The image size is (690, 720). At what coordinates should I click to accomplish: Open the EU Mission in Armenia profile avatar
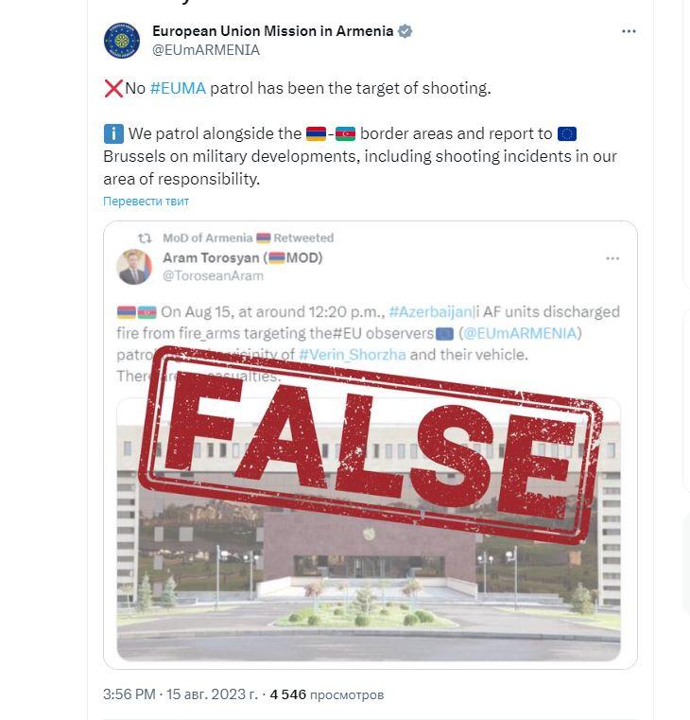point(122,41)
